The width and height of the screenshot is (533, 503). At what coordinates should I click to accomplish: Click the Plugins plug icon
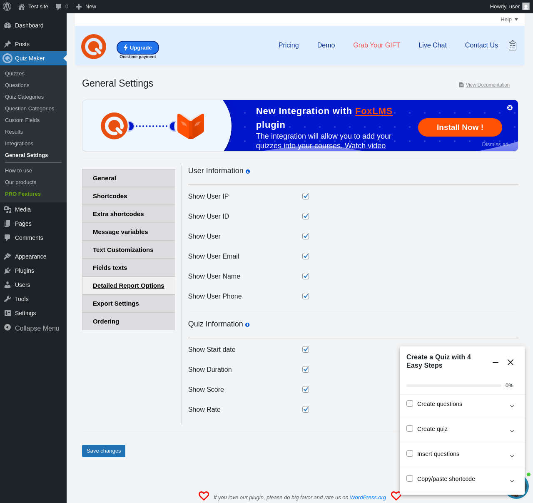coord(7,271)
